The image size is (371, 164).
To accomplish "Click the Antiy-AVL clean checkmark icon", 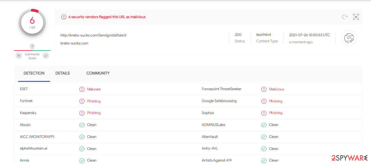I will 264,149.
